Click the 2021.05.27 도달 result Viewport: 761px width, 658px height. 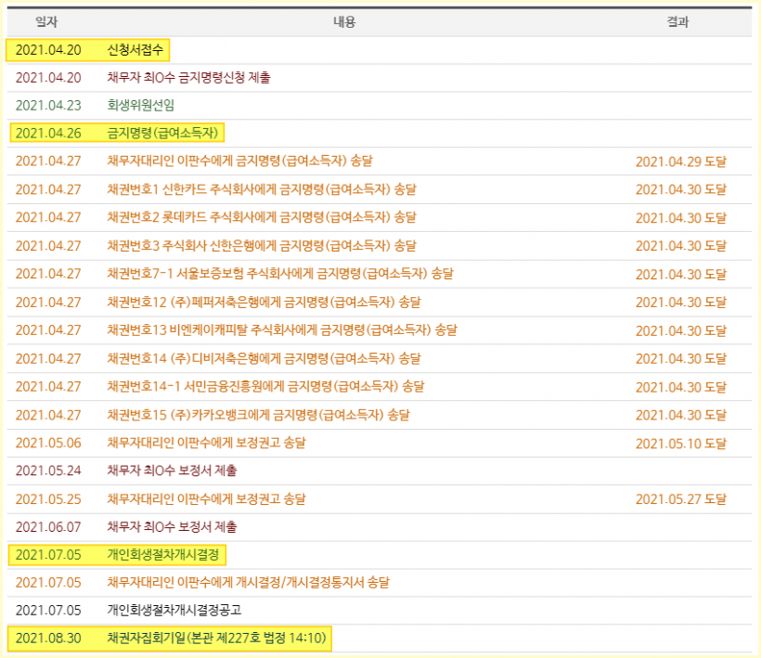(x=681, y=499)
